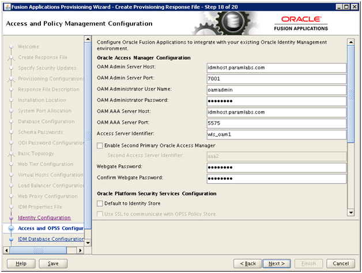
Task: Click steps list horizontal scroll left arrow
Action: coord(6,251)
